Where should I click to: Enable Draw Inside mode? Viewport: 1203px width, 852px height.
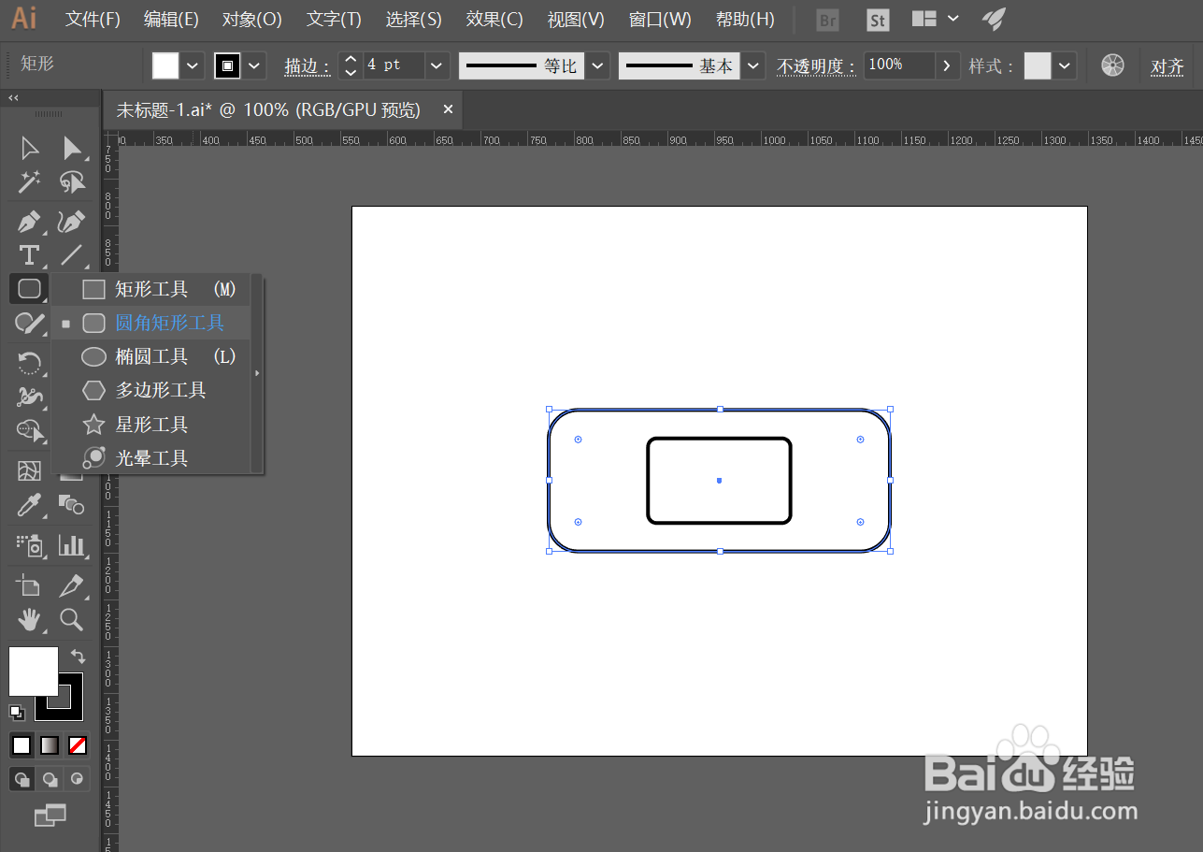78,778
